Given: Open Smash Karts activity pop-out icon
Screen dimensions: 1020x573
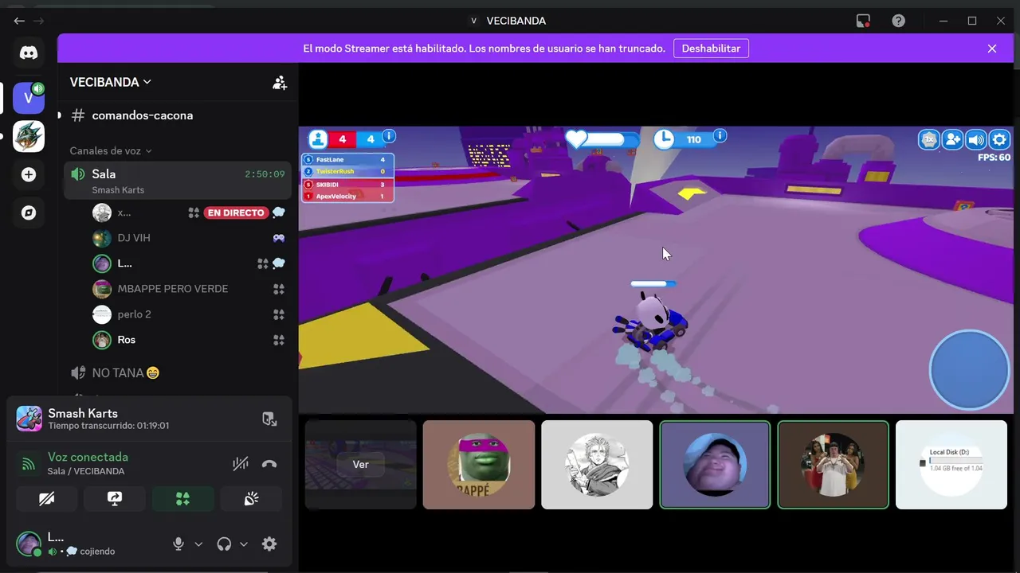Looking at the screenshot, I should pos(269,419).
